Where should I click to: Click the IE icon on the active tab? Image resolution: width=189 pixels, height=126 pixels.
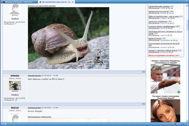coord(41,2)
